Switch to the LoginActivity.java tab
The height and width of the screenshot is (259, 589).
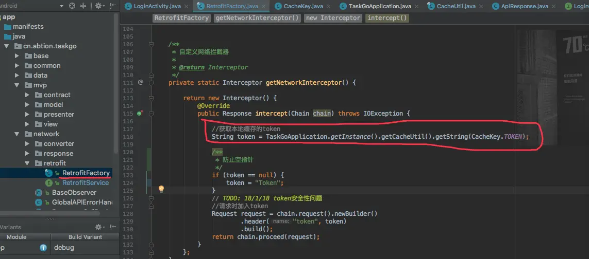158,6
